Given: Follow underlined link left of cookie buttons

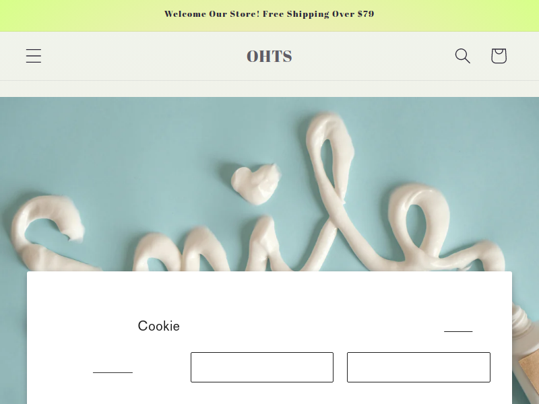Looking at the screenshot, I should [113, 372].
